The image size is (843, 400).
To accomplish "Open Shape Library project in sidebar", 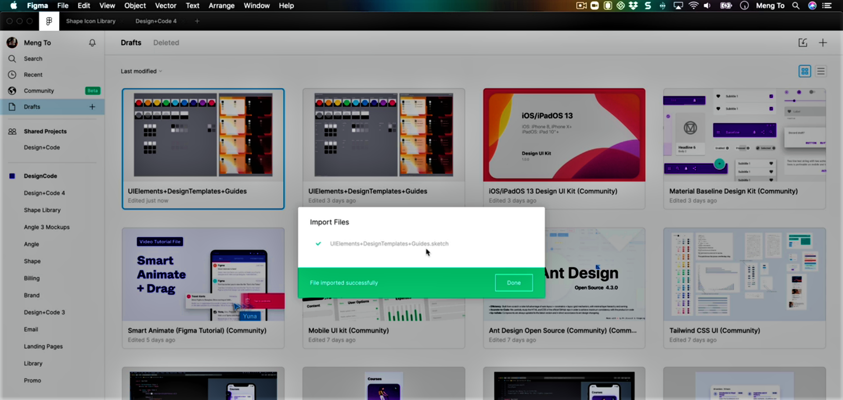I will pos(42,210).
